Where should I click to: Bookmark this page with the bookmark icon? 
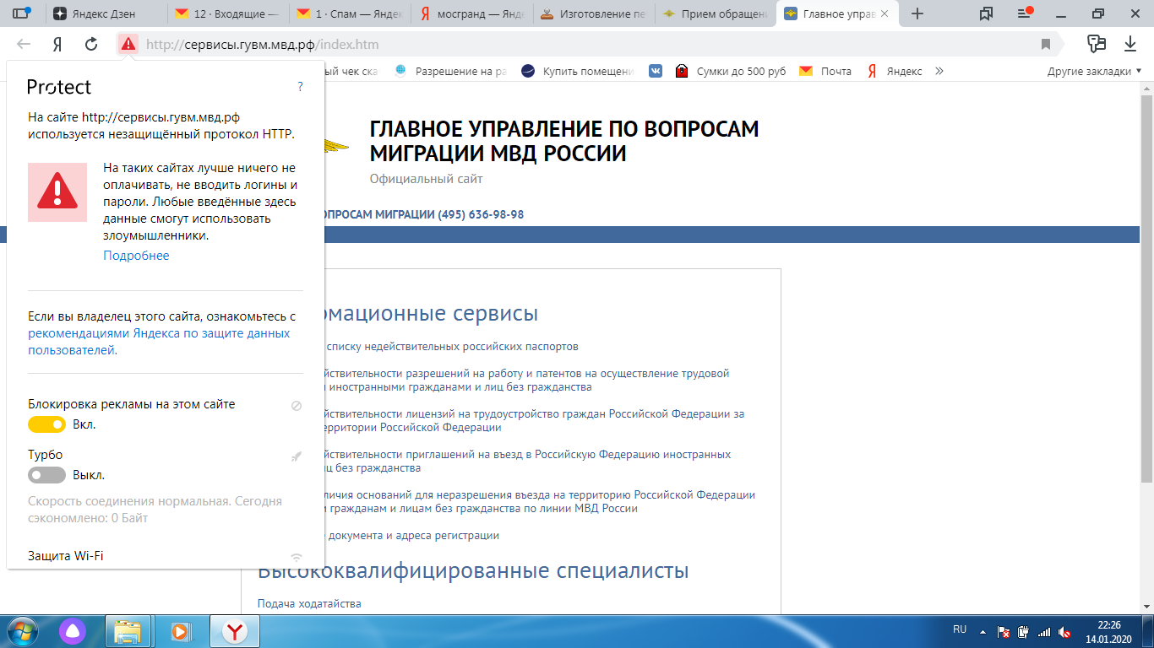(1046, 44)
